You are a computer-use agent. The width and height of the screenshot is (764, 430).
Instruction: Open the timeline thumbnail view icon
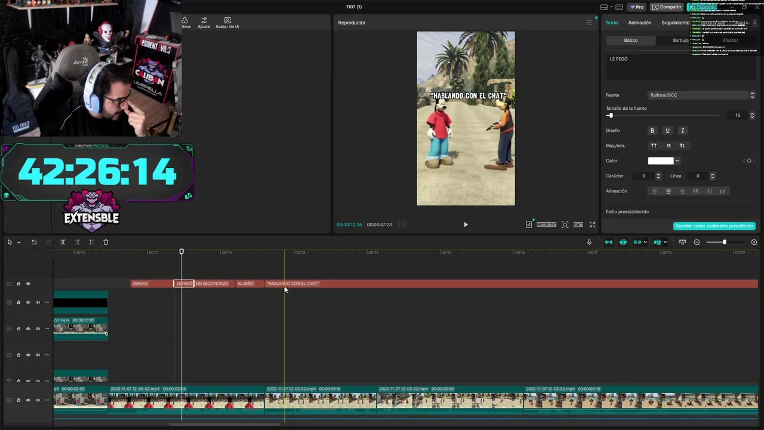682,242
